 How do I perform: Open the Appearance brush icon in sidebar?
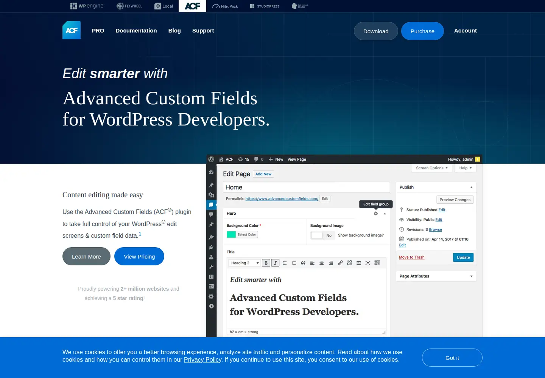pyautogui.click(x=211, y=237)
